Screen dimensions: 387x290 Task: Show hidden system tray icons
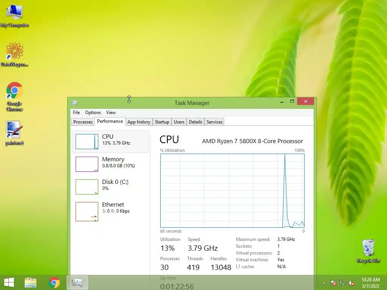click(x=324, y=283)
